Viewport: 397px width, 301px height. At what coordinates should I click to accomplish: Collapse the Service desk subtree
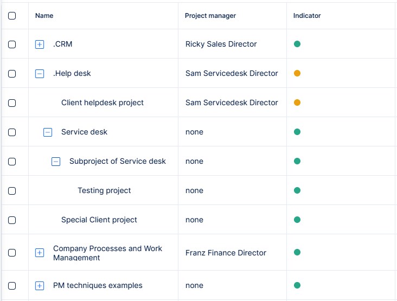click(48, 132)
